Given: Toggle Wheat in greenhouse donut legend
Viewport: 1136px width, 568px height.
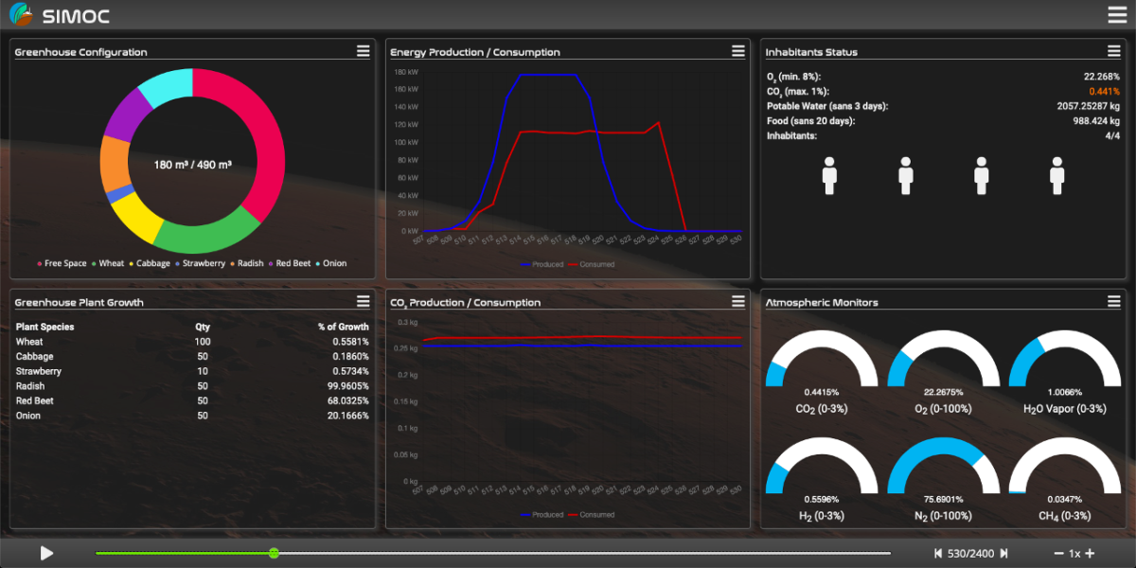Looking at the screenshot, I should coord(107,263).
